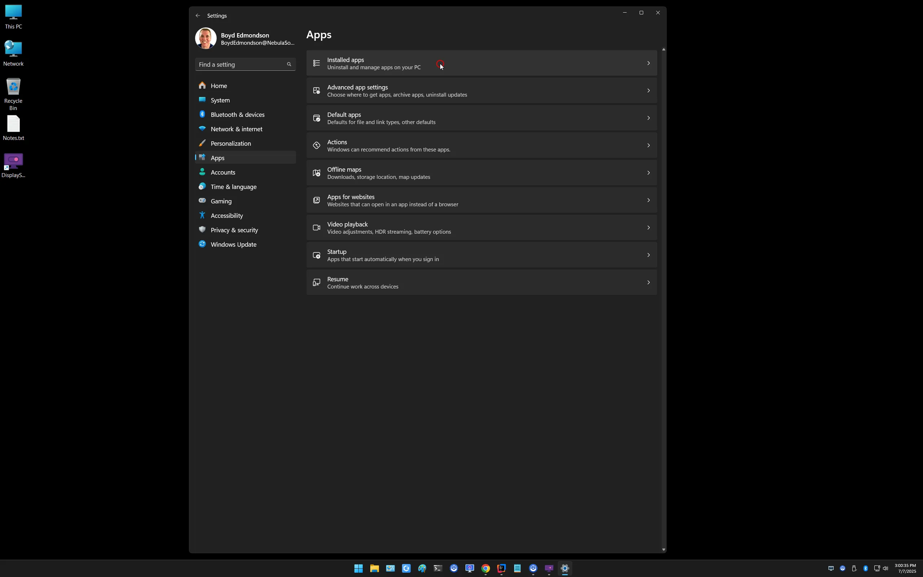Screen dimensions: 923x577
Task: Open the Personalization section
Action: [245, 144]
